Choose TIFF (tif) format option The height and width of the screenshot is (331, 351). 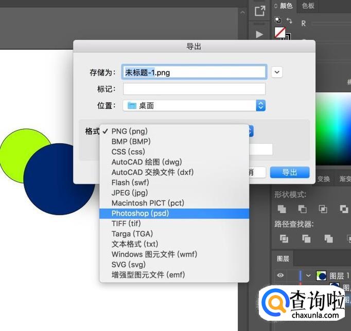point(174,224)
